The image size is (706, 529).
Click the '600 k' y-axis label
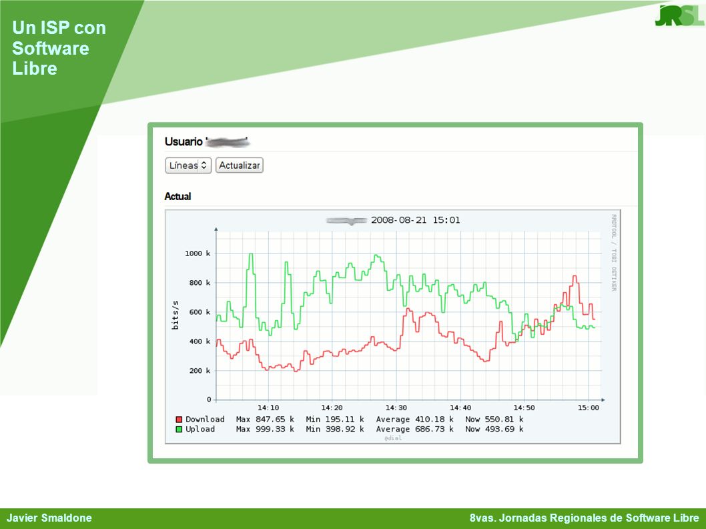pyautogui.click(x=200, y=312)
